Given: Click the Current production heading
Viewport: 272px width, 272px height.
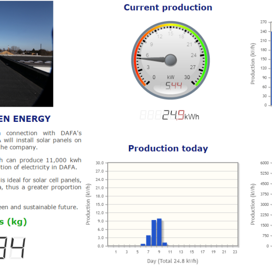Looking at the screenshot, I should (x=168, y=8).
